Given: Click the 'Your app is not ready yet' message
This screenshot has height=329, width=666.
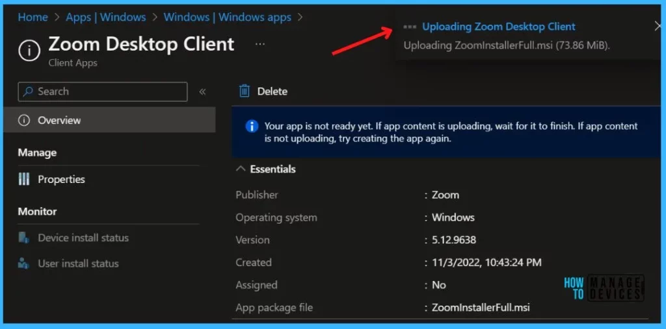Looking at the screenshot, I should click(451, 132).
